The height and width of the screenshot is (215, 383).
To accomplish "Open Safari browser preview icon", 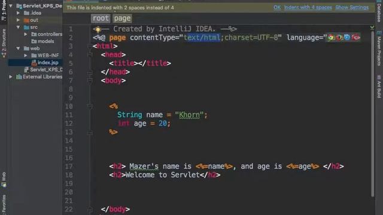I will (347, 37).
